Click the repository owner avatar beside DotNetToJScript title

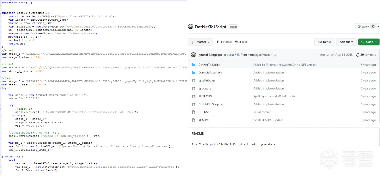click(191, 27)
